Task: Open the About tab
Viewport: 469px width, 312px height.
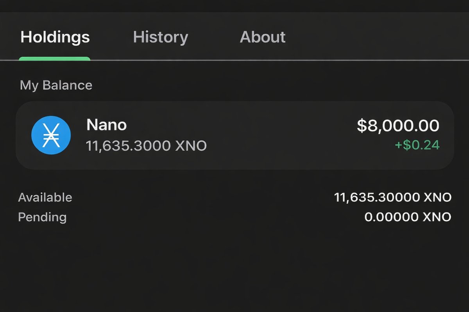Action: point(263,37)
